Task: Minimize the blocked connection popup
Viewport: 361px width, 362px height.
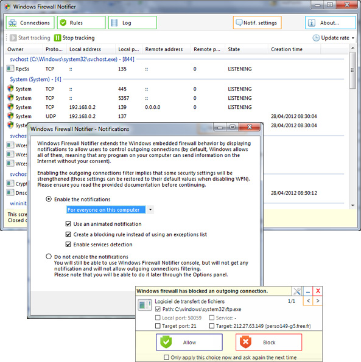Action: (307, 291)
